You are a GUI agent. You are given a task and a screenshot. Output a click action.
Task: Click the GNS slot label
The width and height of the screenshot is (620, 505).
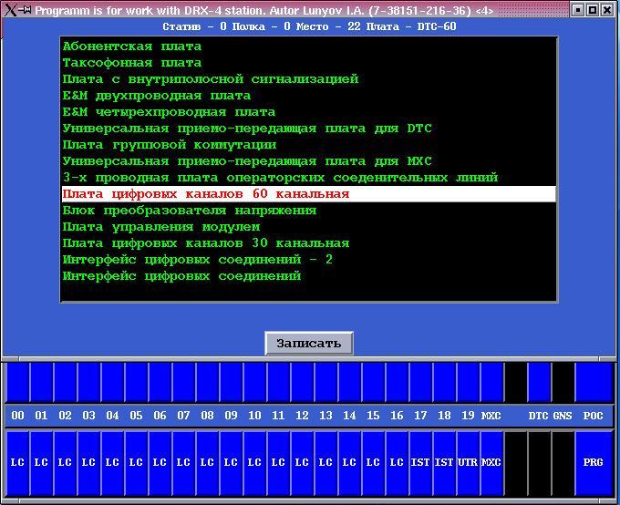tap(563, 416)
